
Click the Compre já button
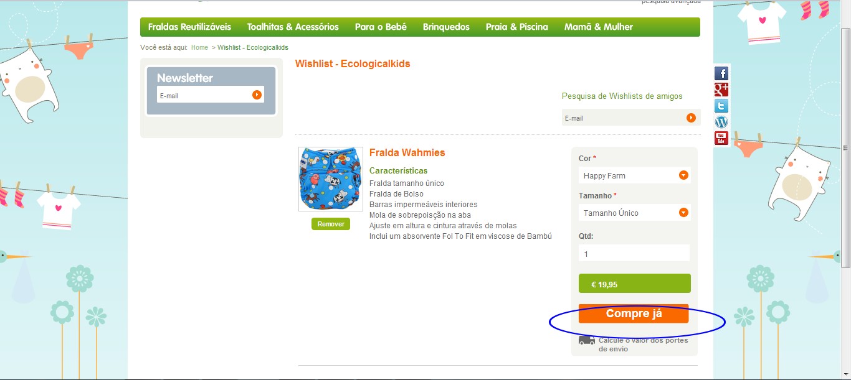pyautogui.click(x=634, y=313)
